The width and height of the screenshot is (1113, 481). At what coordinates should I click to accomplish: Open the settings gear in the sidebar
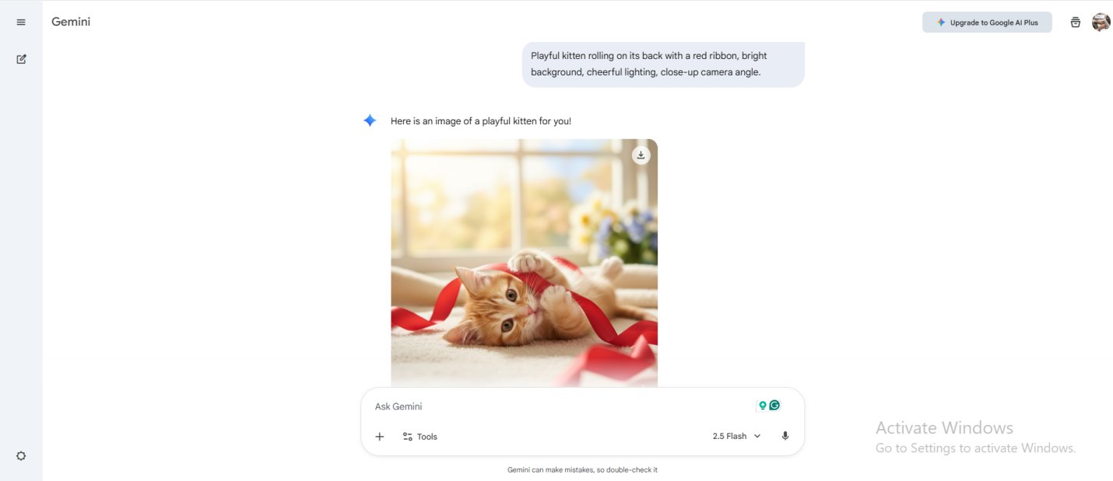point(21,456)
